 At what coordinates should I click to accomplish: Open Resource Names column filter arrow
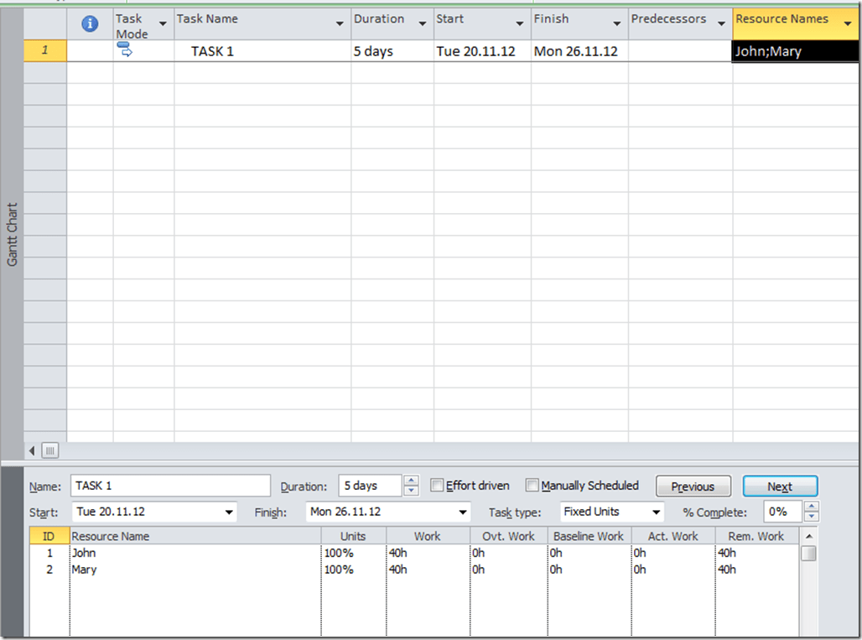tap(848, 24)
